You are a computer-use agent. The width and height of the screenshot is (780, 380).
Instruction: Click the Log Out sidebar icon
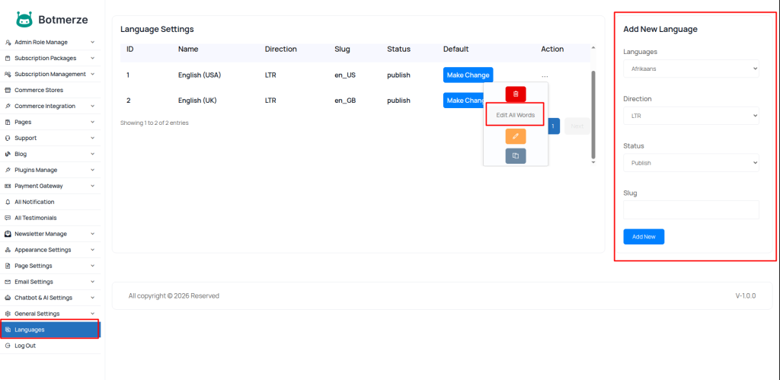(8, 346)
